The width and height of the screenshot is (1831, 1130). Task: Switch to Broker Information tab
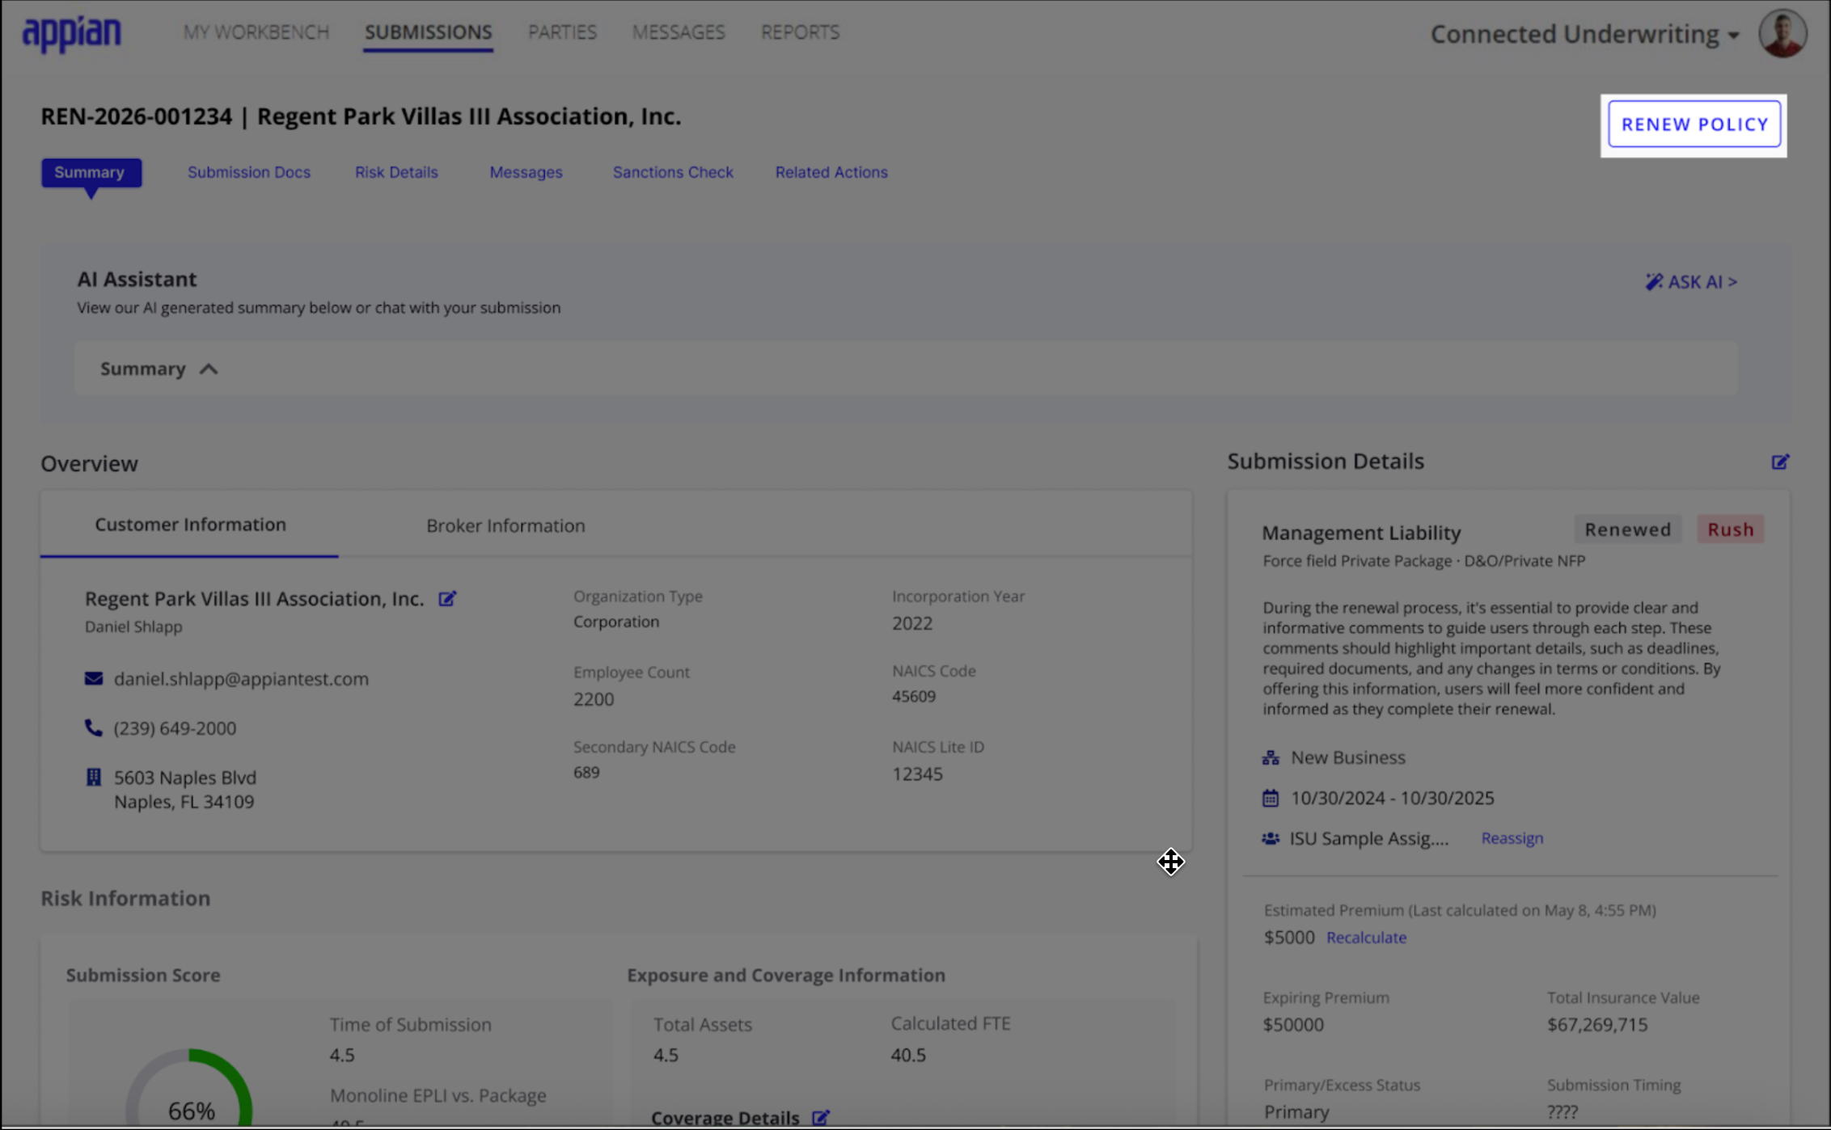(505, 525)
